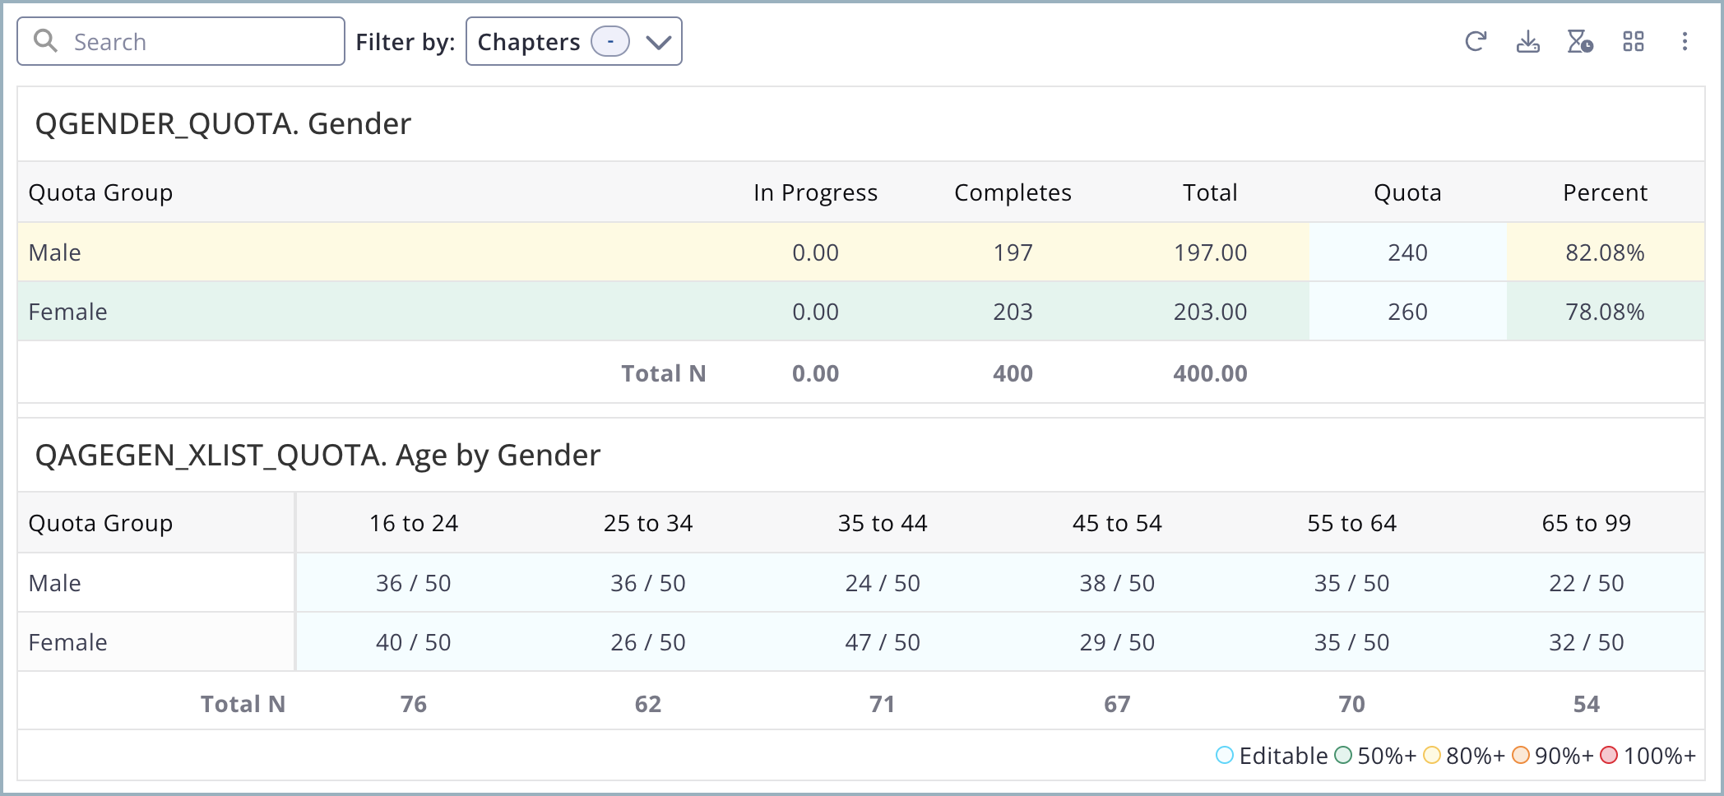
Task: Click the Completes column header
Action: click(x=1012, y=192)
